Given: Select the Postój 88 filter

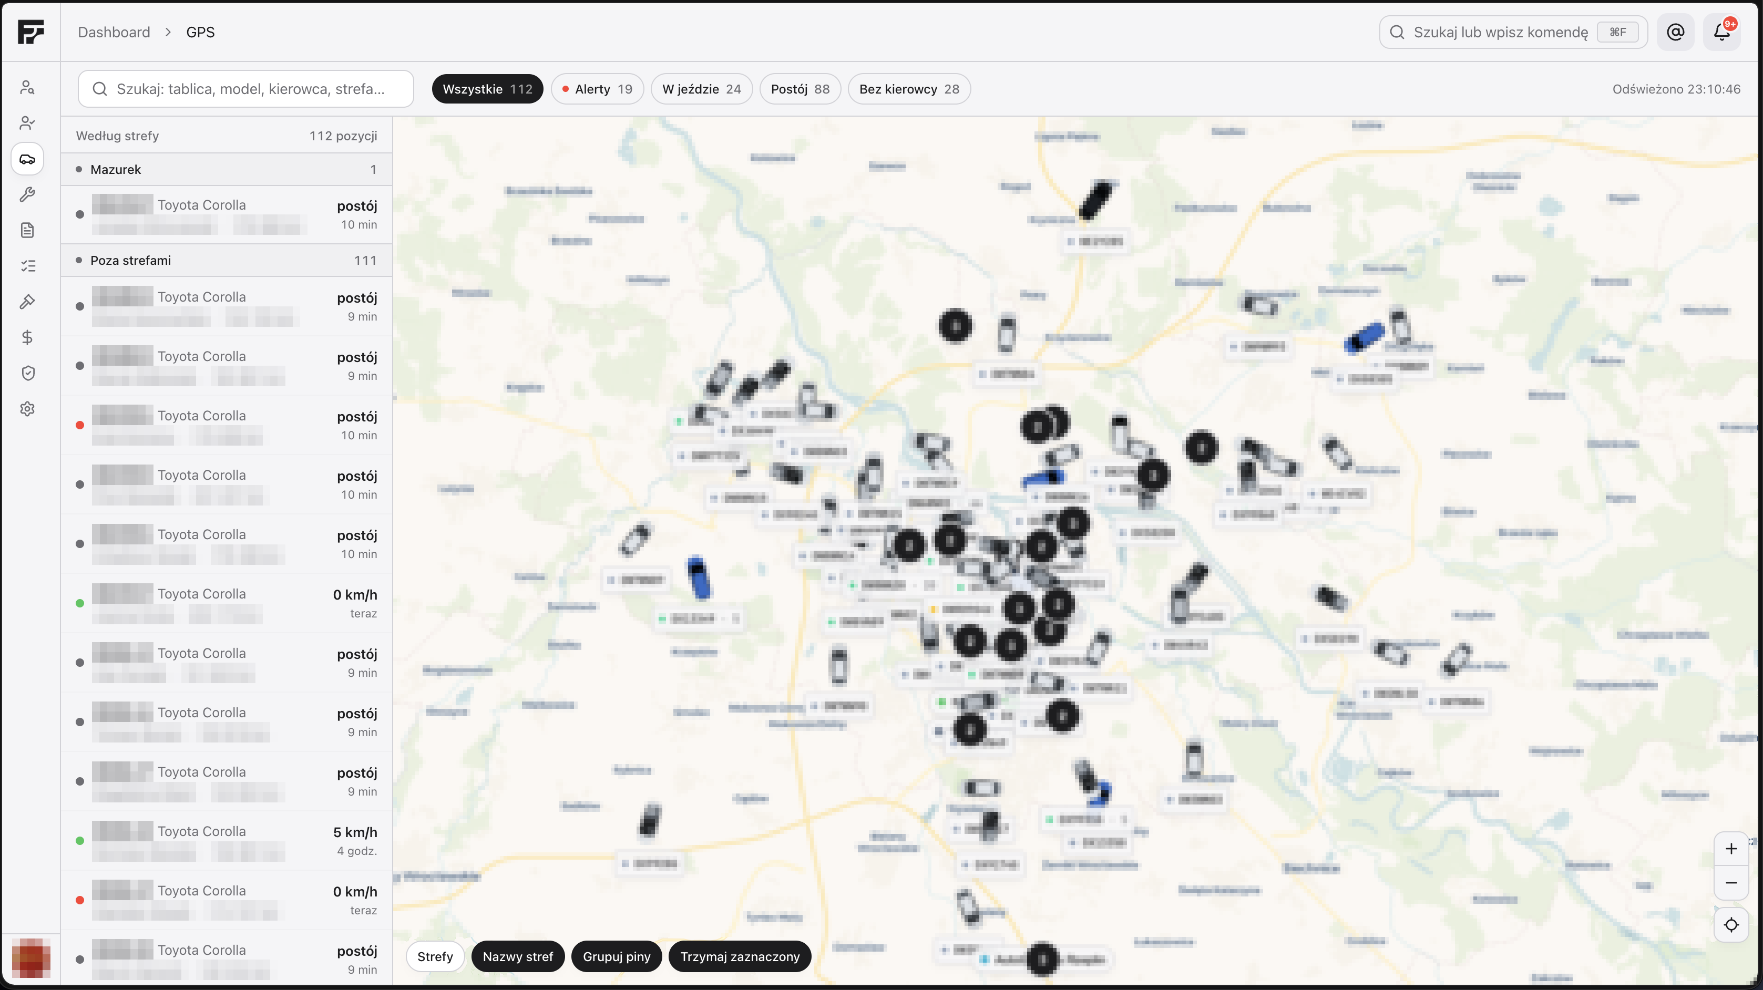Looking at the screenshot, I should [x=800, y=89].
